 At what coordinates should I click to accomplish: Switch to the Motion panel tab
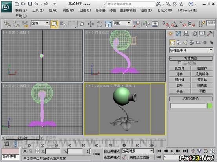pyautogui.click(x=195, y=34)
